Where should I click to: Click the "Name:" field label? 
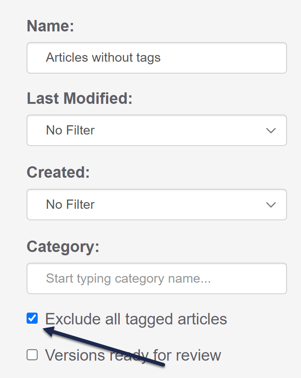coord(51,26)
